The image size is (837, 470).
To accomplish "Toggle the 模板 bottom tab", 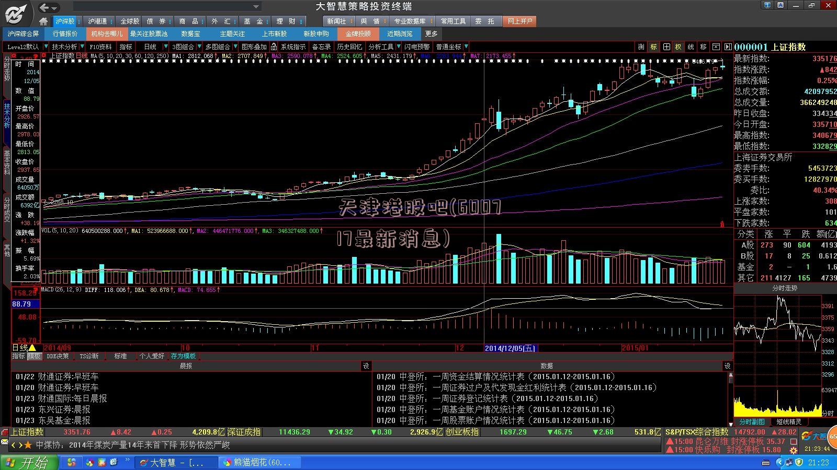I will click(35, 356).
